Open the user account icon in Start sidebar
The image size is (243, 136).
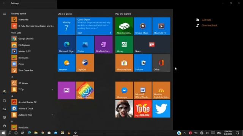point(4,92)
